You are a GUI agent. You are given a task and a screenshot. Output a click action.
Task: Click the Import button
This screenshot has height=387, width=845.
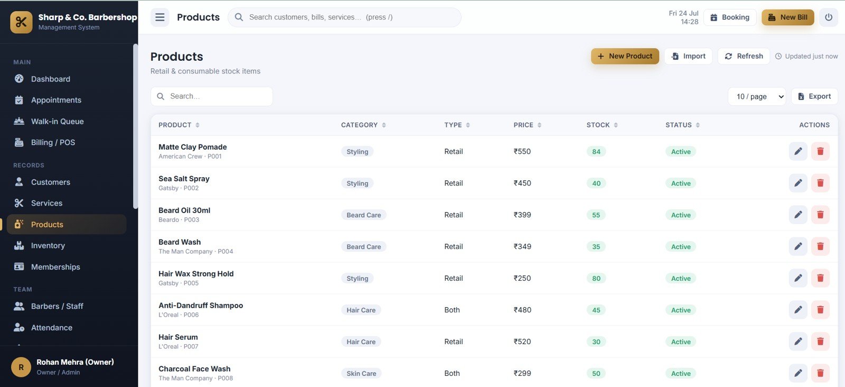(688, 56)
